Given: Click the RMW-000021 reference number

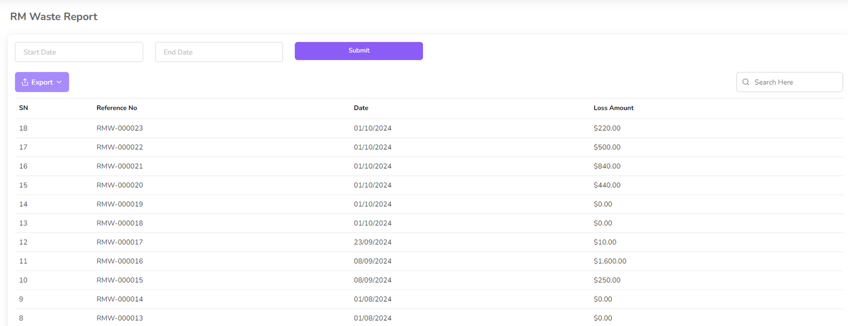Looking at the screenshot, I should (x=120, y=166).
